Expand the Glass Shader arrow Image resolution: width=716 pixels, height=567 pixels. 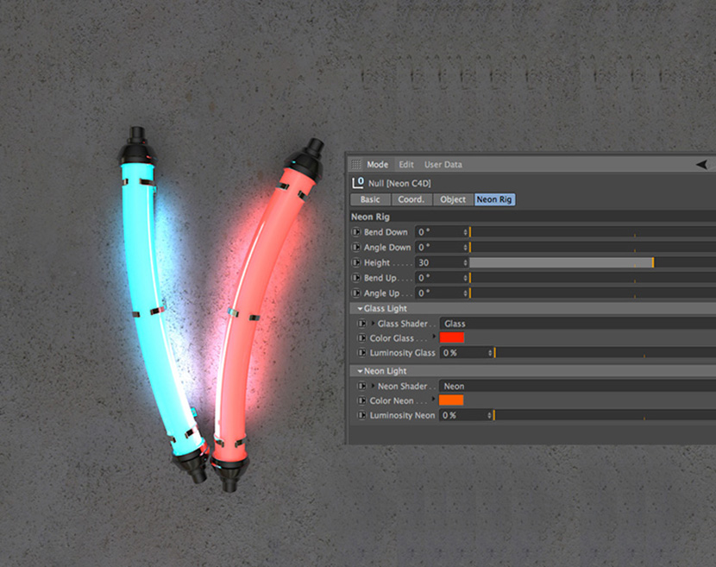373,324
